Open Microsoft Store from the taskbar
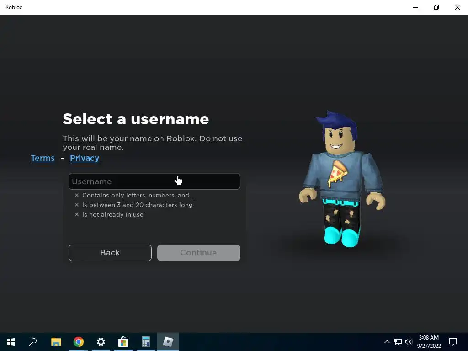 pyautogui.click(x=123, y=342)
